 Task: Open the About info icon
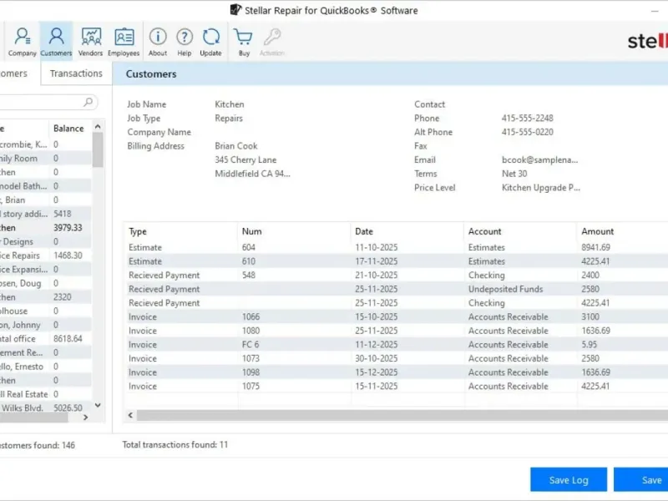(158, 41)
